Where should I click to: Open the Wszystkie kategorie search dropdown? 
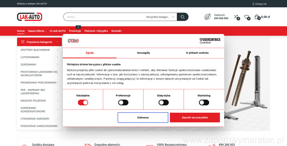tap(160, 17)
